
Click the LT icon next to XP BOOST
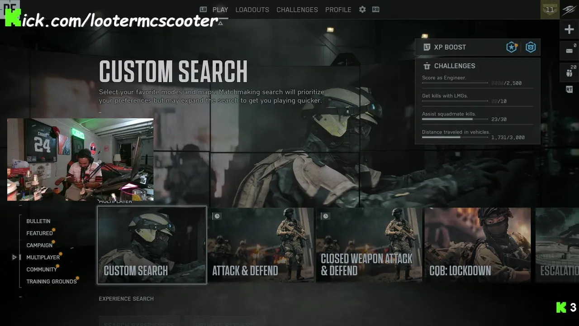click(427, 47)
